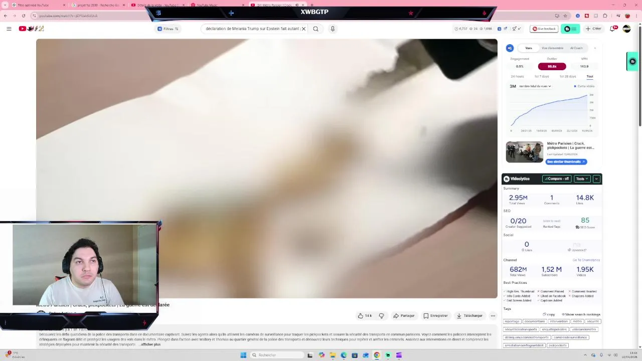Open the video's more actions ellipsis
The height and width of the screenshot is (361, 642).
click(x=493, y=316)
